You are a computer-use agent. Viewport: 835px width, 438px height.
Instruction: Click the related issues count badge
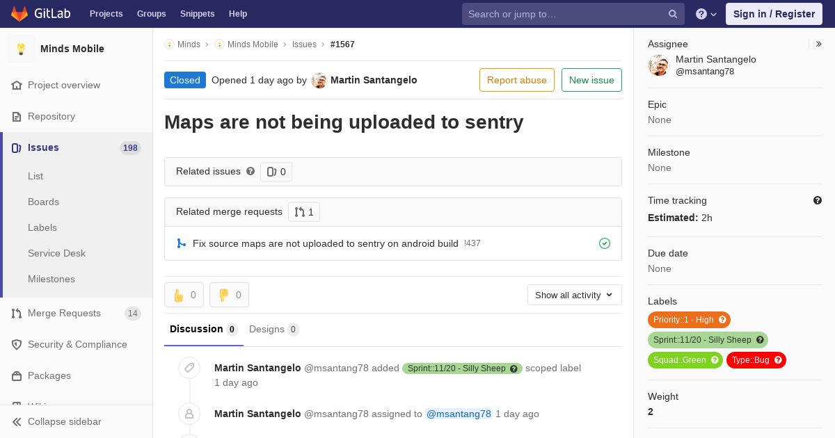coord(276,172)
